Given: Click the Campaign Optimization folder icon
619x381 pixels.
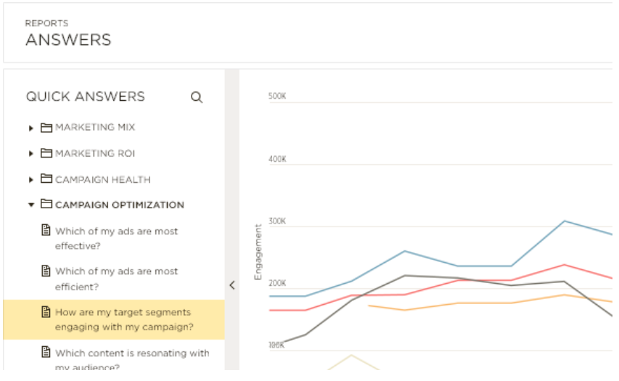Looking at the screenshot, I should click(x=46, y=205).
